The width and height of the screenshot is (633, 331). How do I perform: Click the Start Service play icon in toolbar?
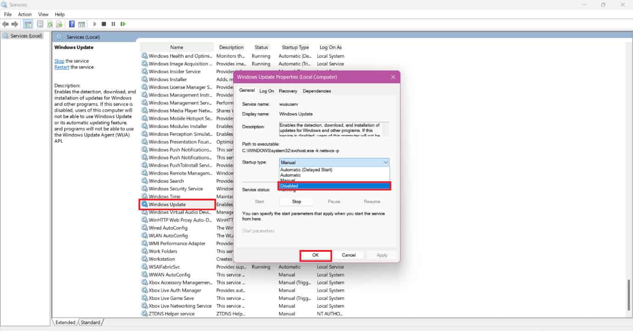click(95, 24)
